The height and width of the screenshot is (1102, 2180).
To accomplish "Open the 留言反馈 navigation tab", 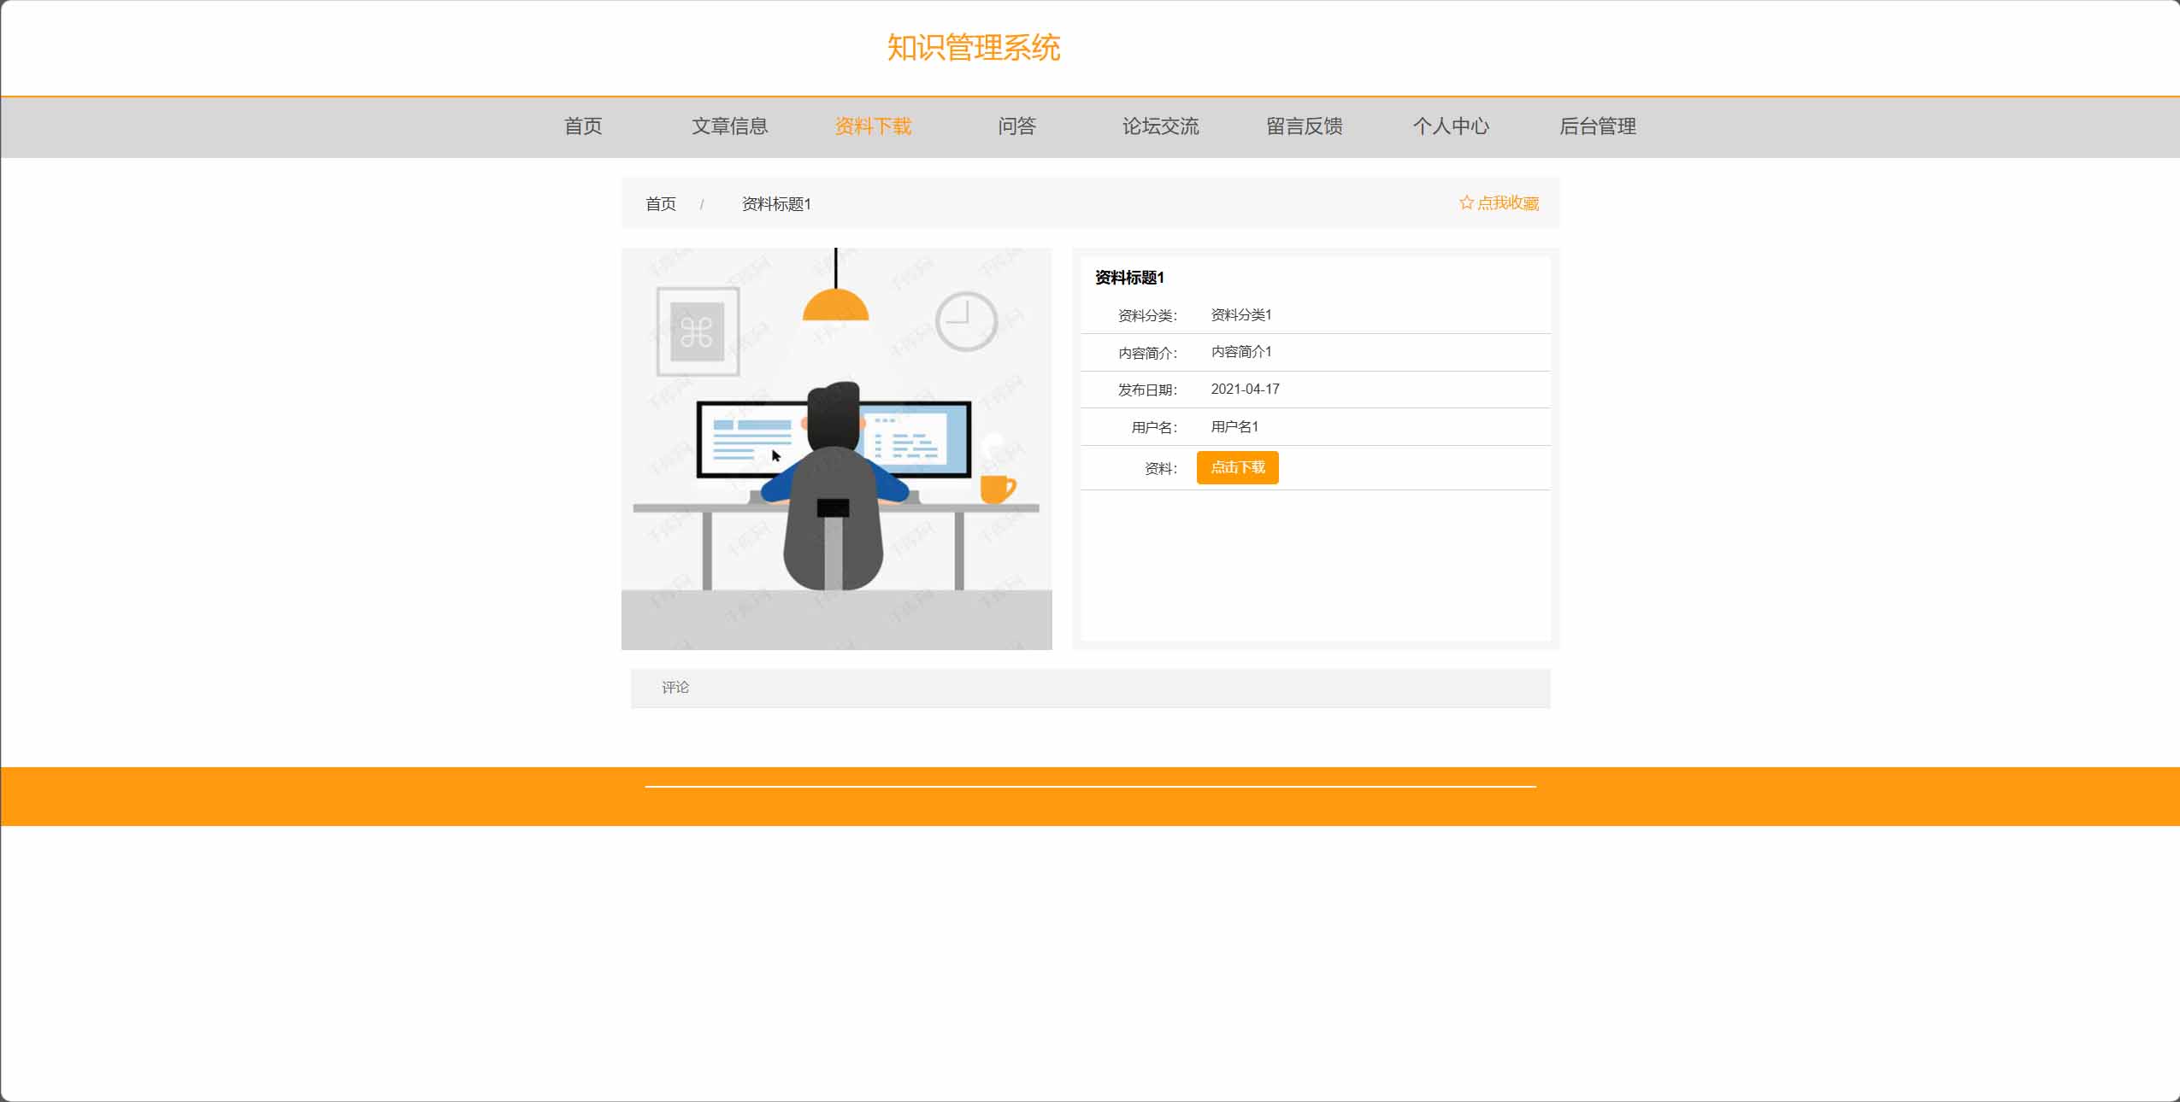I will pos(1304,126).
